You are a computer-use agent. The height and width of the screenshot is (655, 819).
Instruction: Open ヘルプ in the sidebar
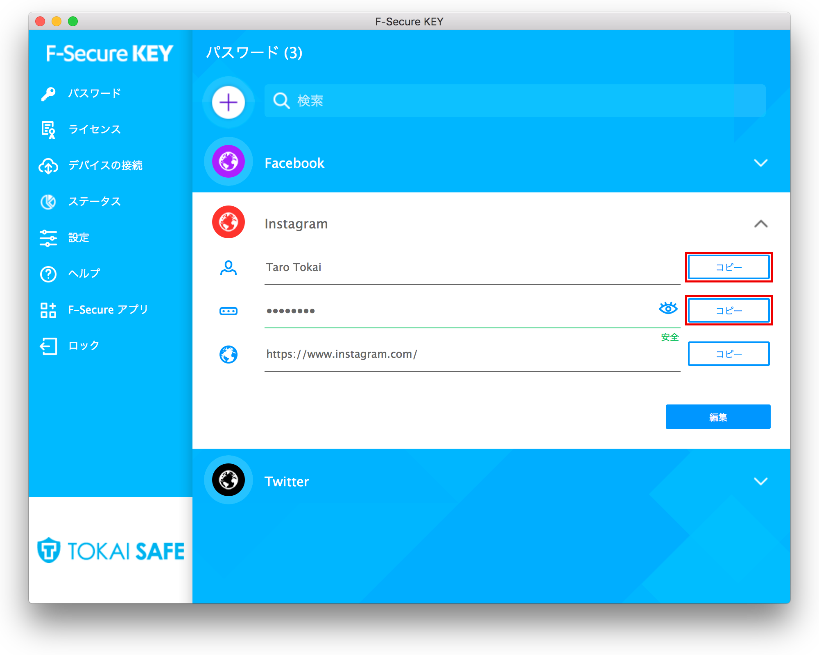[84, 273]
